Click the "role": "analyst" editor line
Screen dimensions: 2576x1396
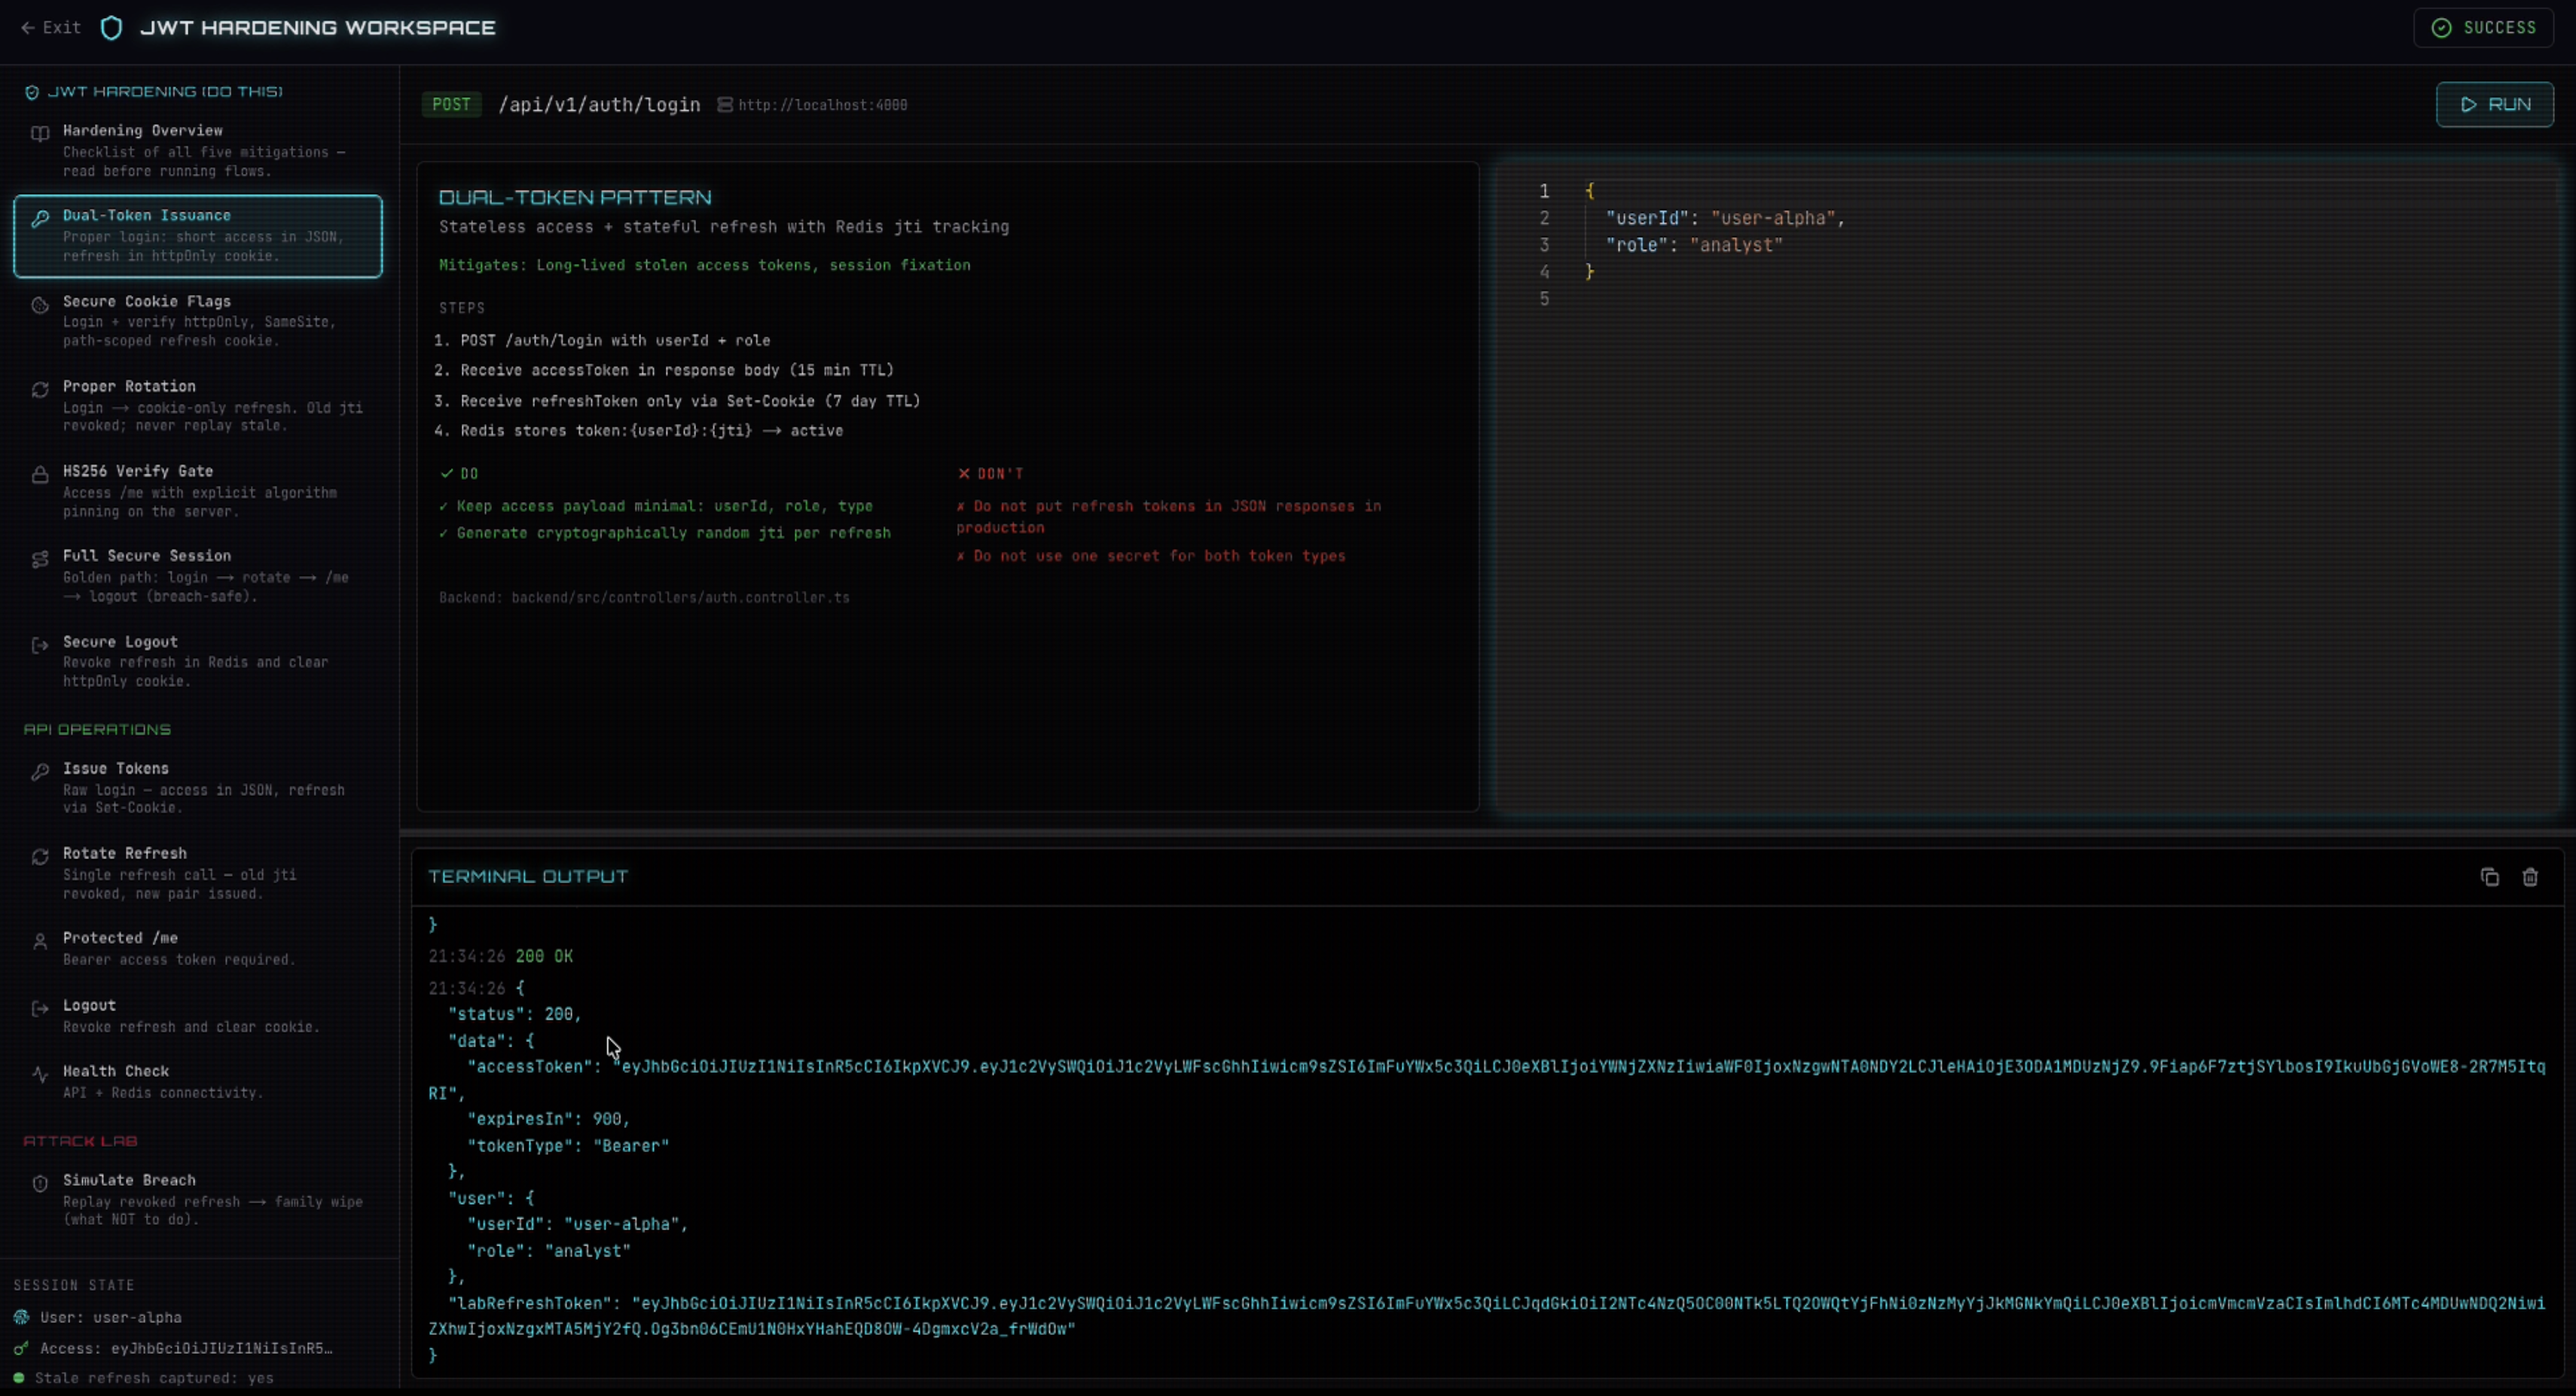(1694, 245)
